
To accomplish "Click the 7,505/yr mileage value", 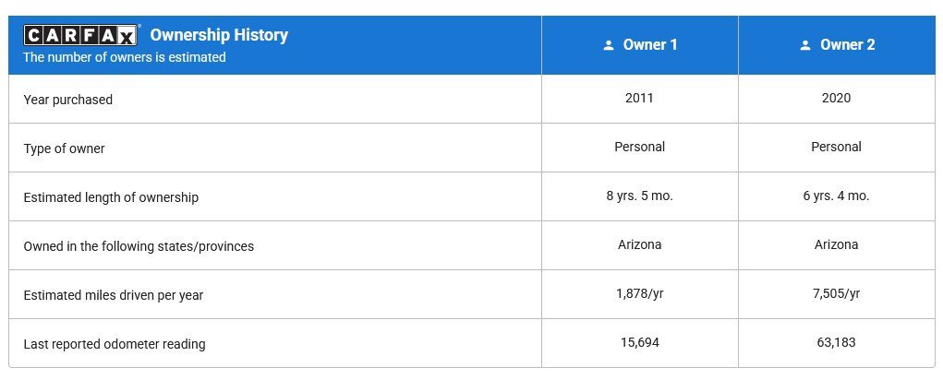I will pyautogui.click(x=836, y=294).
